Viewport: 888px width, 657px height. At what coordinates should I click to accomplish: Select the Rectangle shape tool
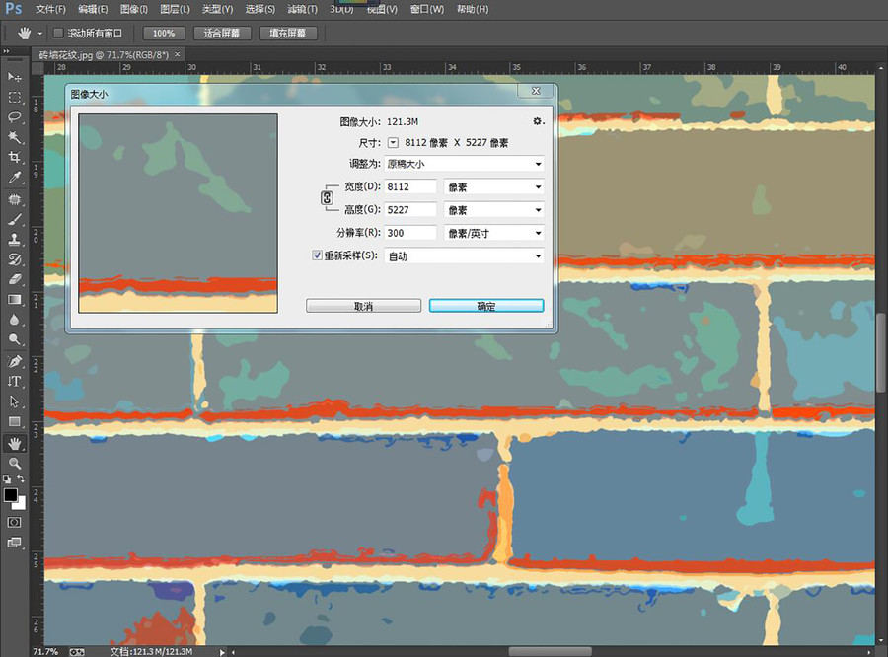[14, 421]
